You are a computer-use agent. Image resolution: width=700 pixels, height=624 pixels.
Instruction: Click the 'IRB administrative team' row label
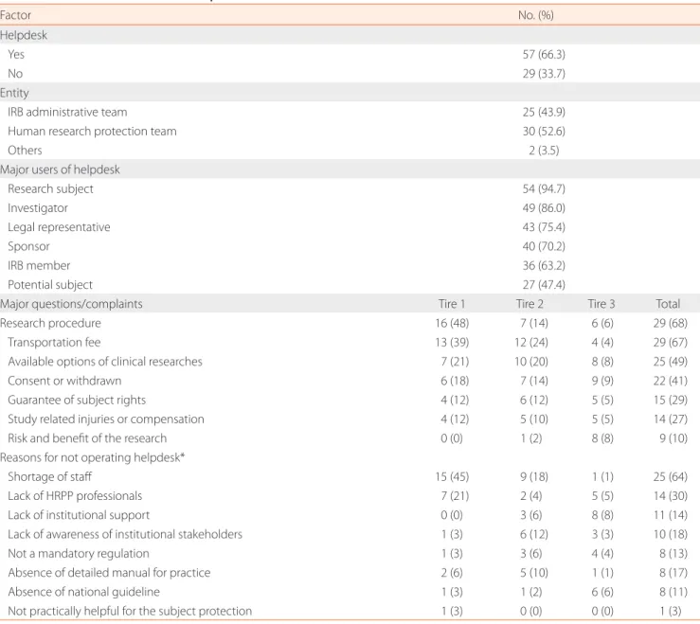(x=67, y=112)
